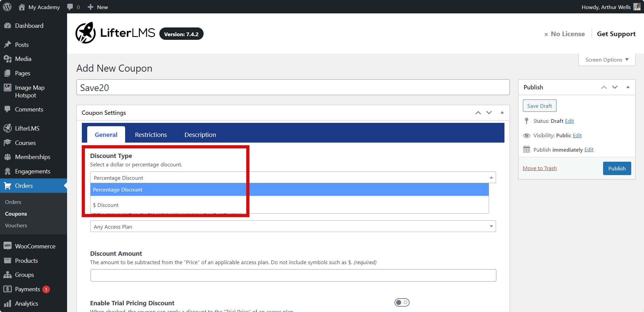Click Payments dollar icon

click(x=7, y=289)
